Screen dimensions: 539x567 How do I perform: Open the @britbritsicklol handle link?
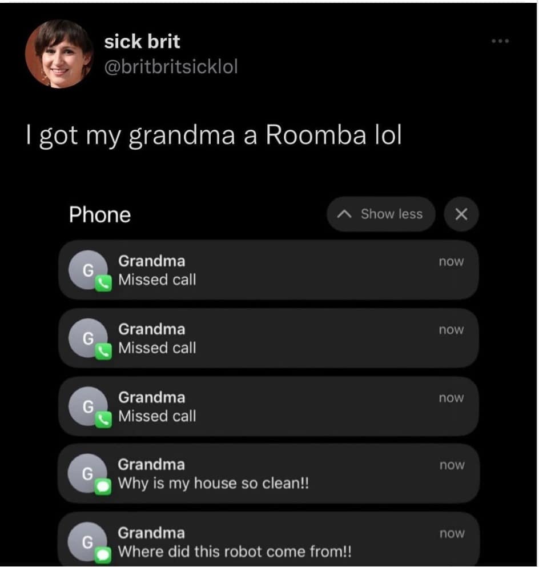(x=171, y=67)
